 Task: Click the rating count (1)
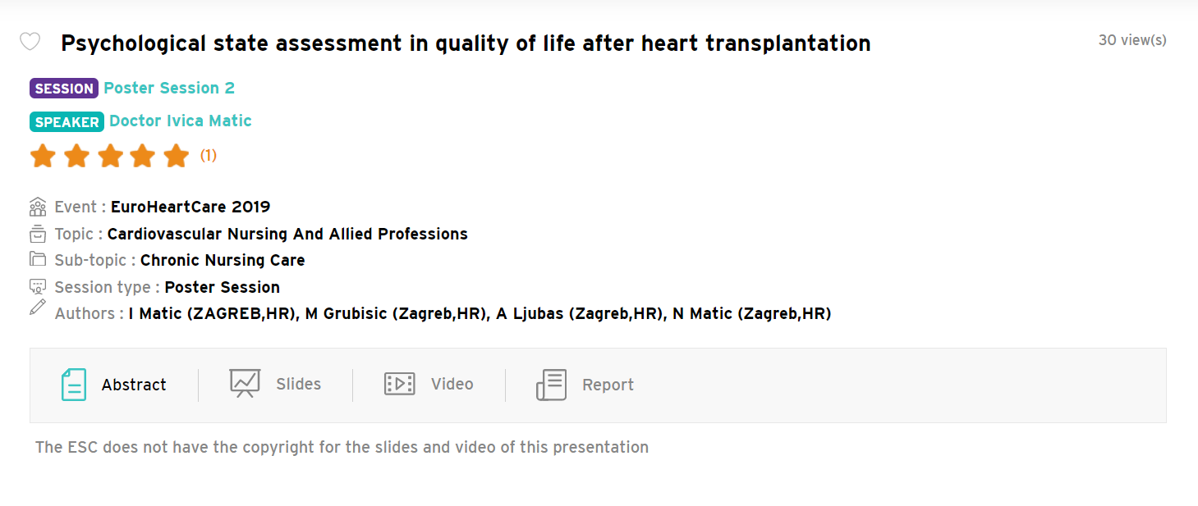point(209,155)
